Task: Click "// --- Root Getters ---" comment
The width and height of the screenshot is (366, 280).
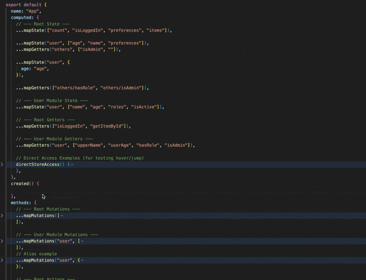Action: 45,120
